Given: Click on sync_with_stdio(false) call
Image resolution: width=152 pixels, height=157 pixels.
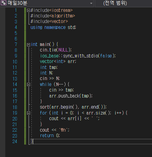Looking at the screenshot, I should click(x=89, y=56).
